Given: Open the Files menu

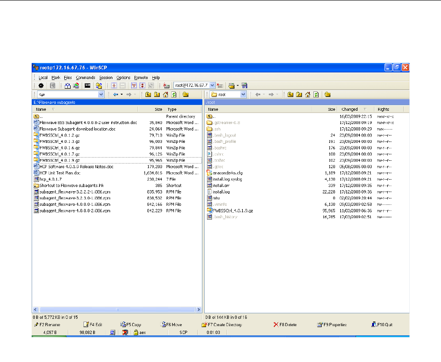Looking at the screenshot, I should [68, 78].
